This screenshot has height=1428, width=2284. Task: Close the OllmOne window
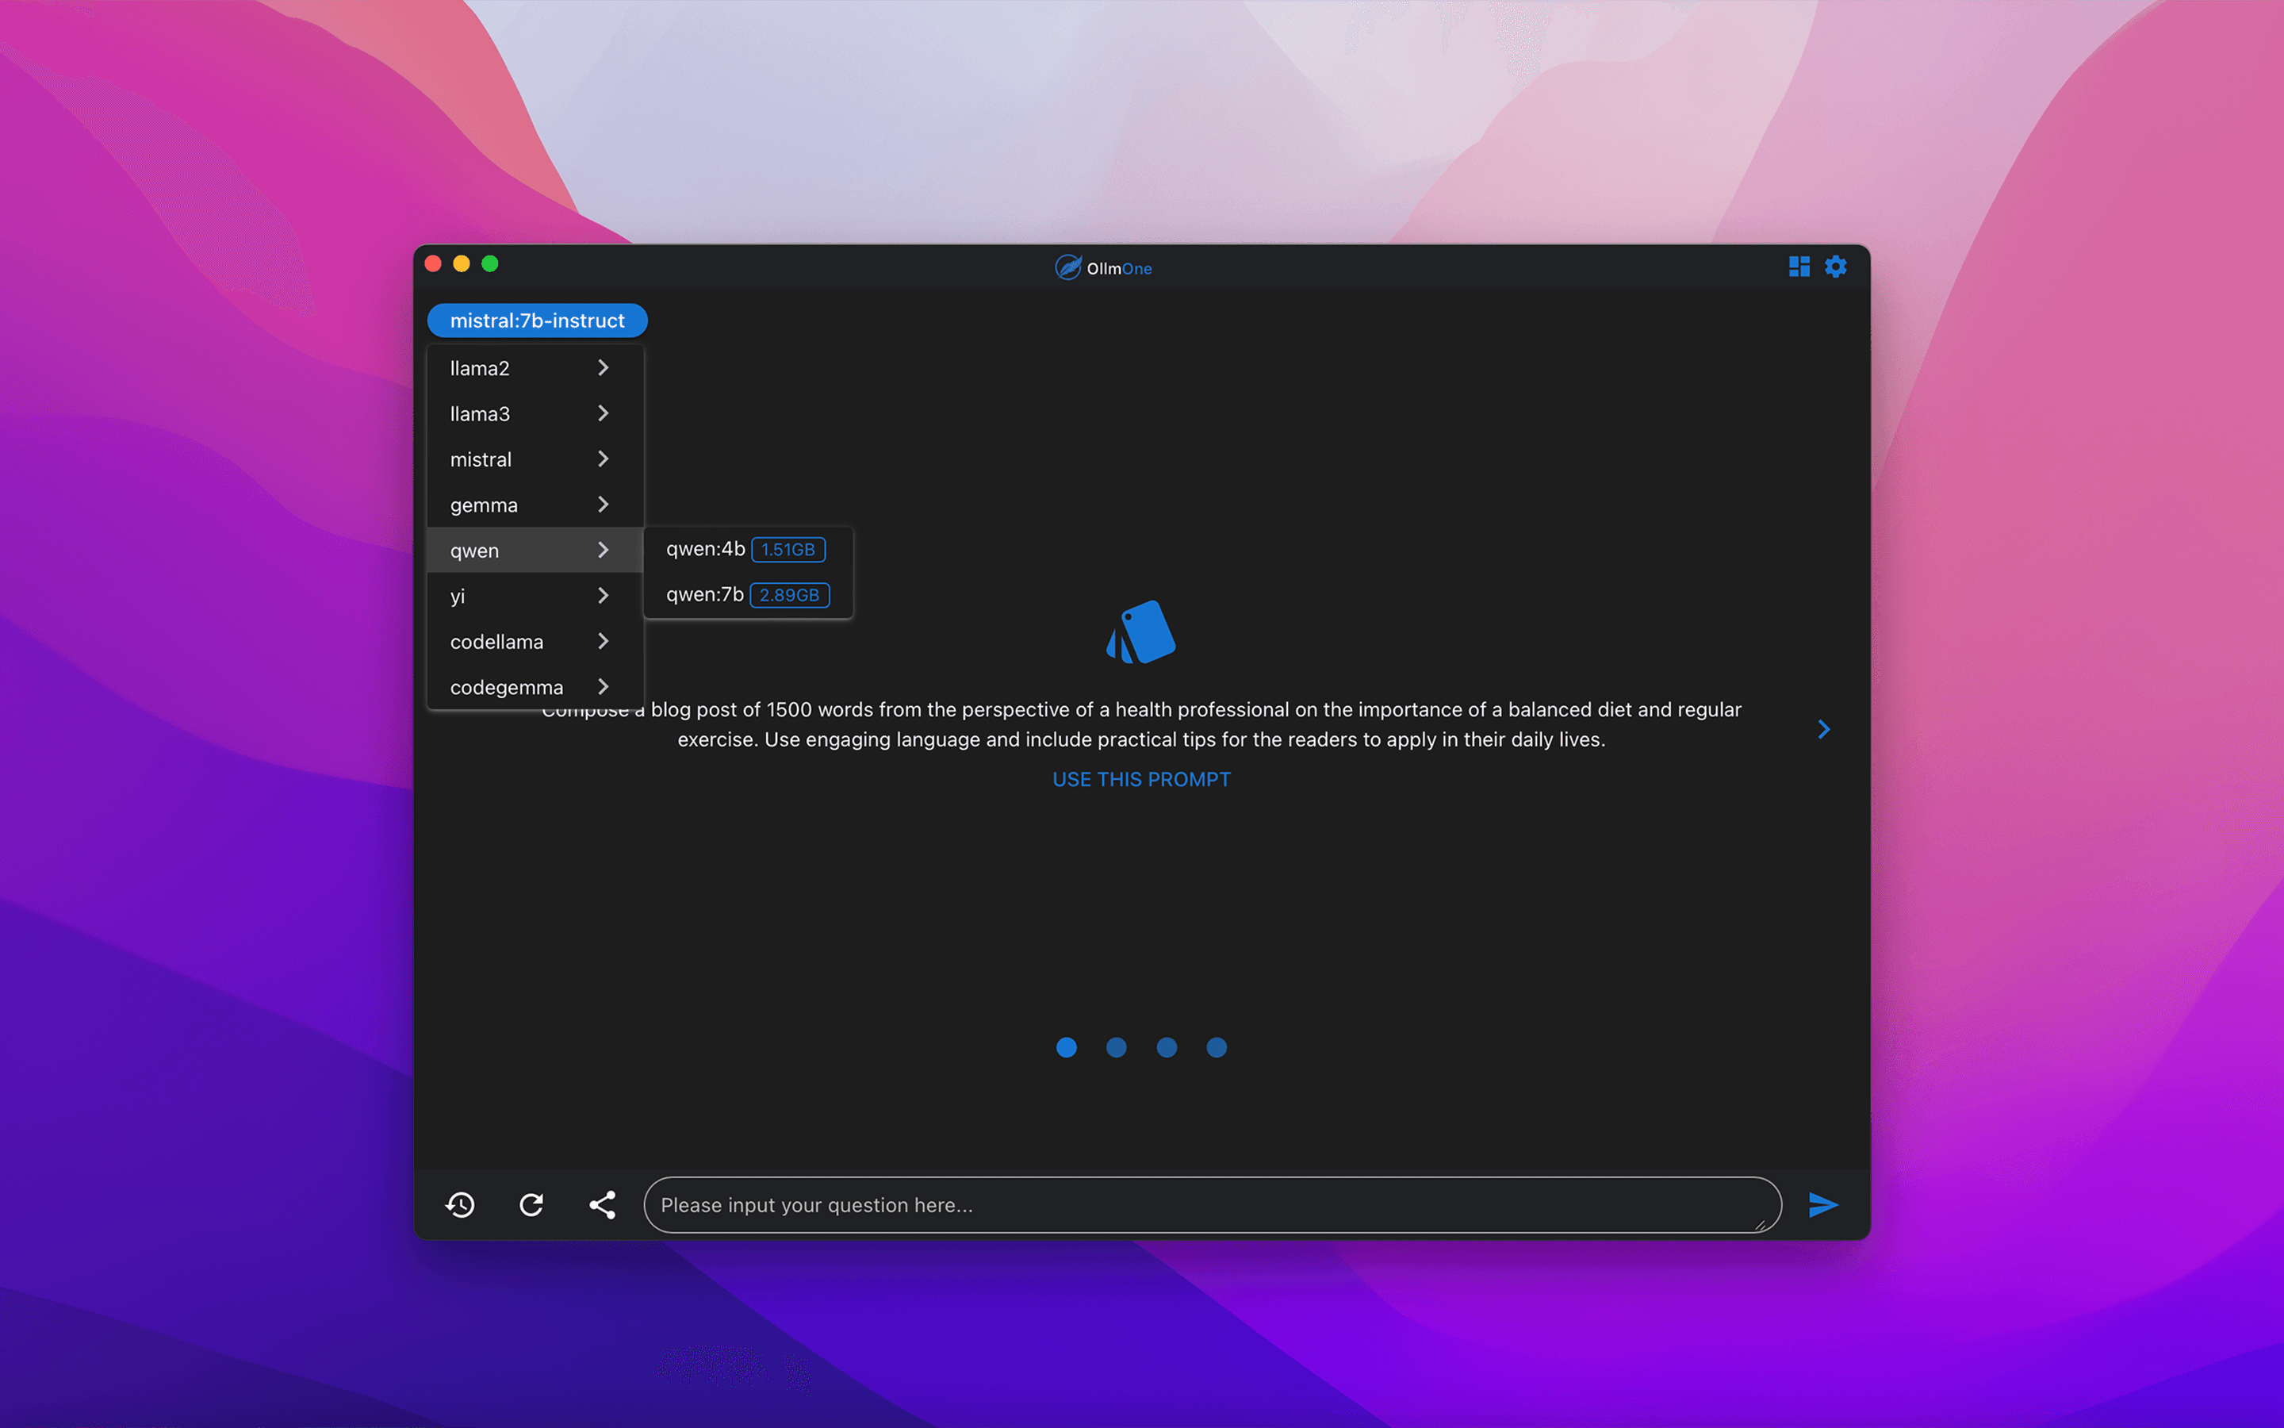[x=433, y=263]
